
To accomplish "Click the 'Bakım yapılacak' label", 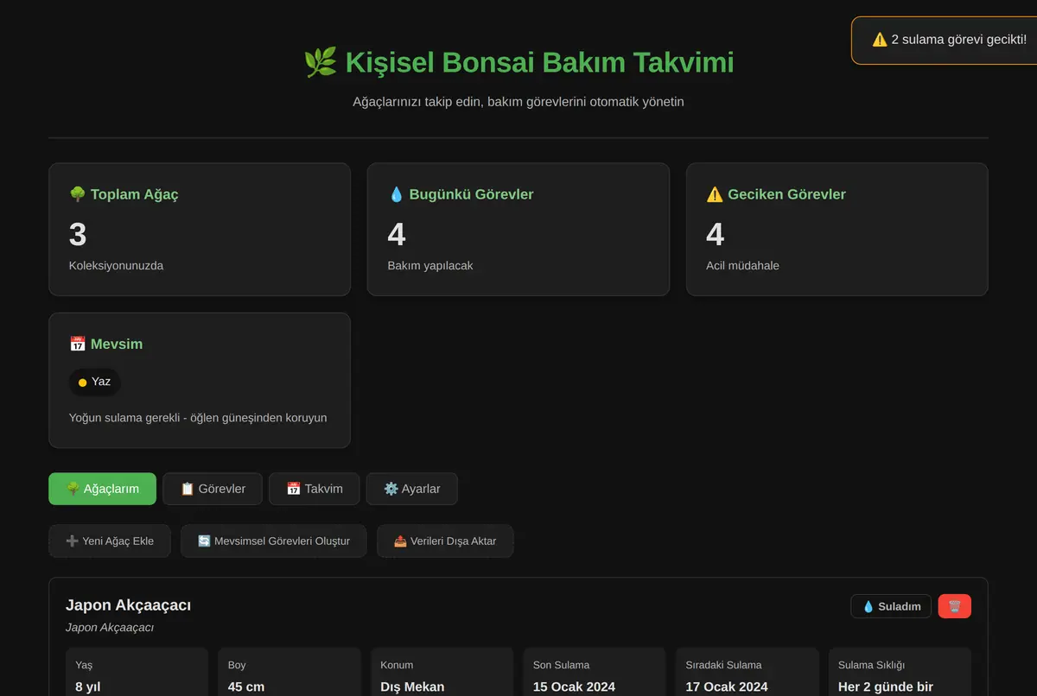I will tap(430, 266).
